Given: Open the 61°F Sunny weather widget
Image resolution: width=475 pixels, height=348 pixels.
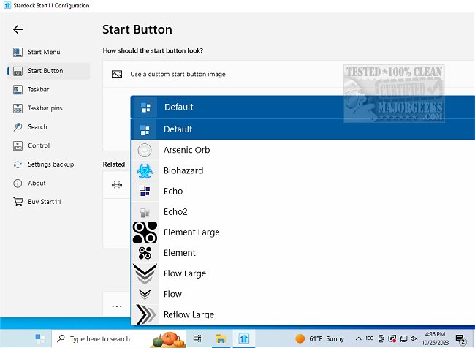Looking at the screenshot, I should 319,338.
